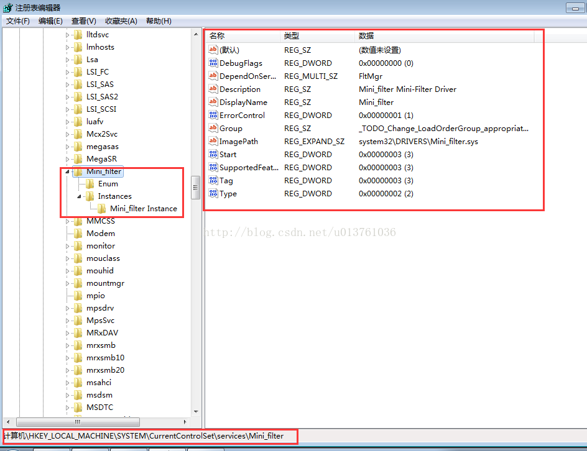Screen dimensions: 587x451
Task: Click the tree horizontal scroll-left arrow
Action: [x=8, y=422]
